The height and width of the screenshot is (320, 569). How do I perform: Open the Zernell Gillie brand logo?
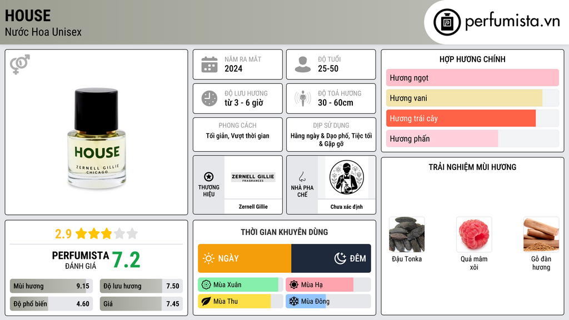click(253, 177)
